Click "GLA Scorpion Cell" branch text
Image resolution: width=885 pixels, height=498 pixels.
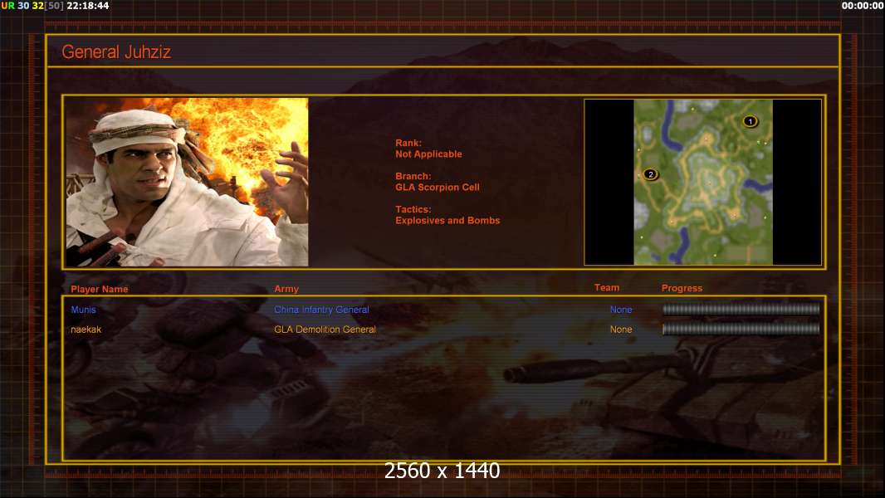coord(438,188)
